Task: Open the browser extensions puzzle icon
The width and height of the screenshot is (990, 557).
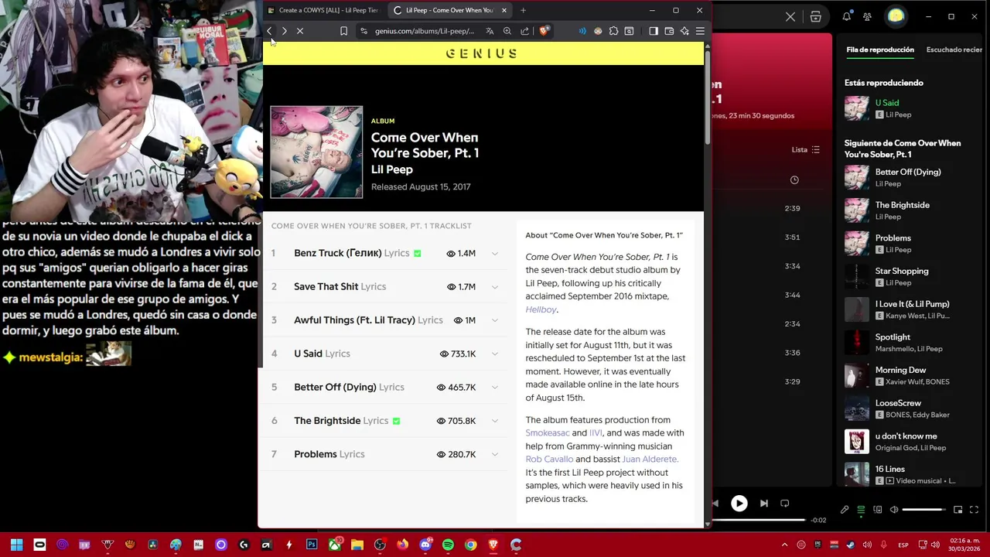Action: click(613, 31)
